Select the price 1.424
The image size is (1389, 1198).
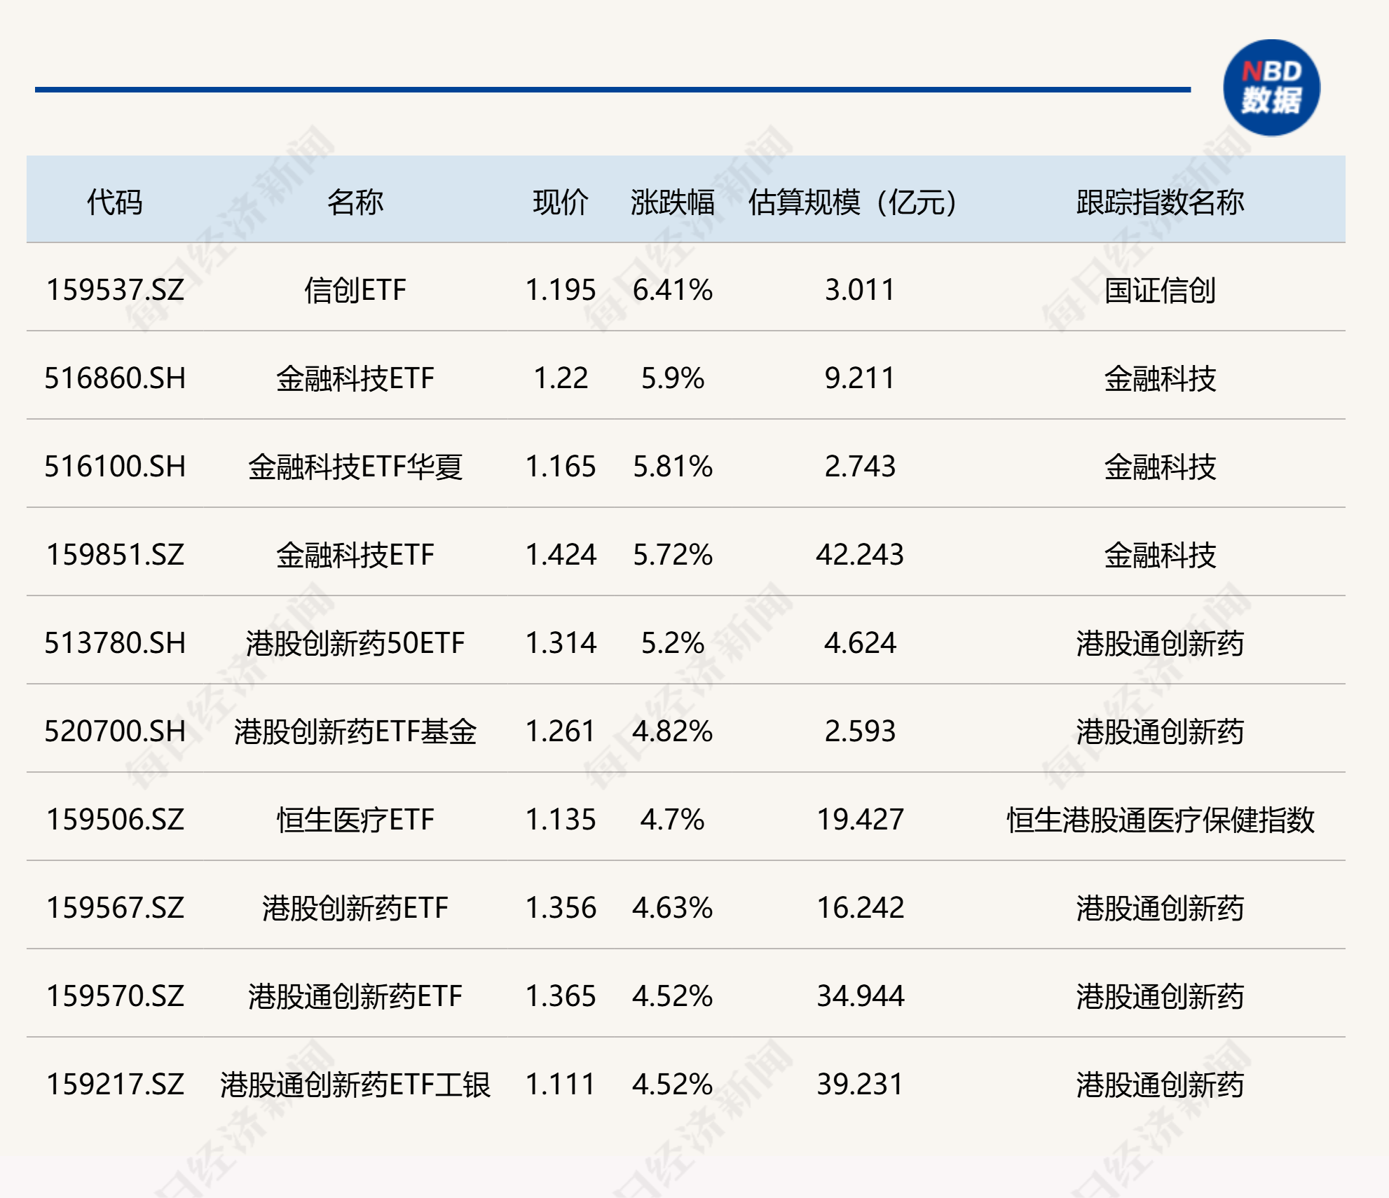tap(560, 557)
